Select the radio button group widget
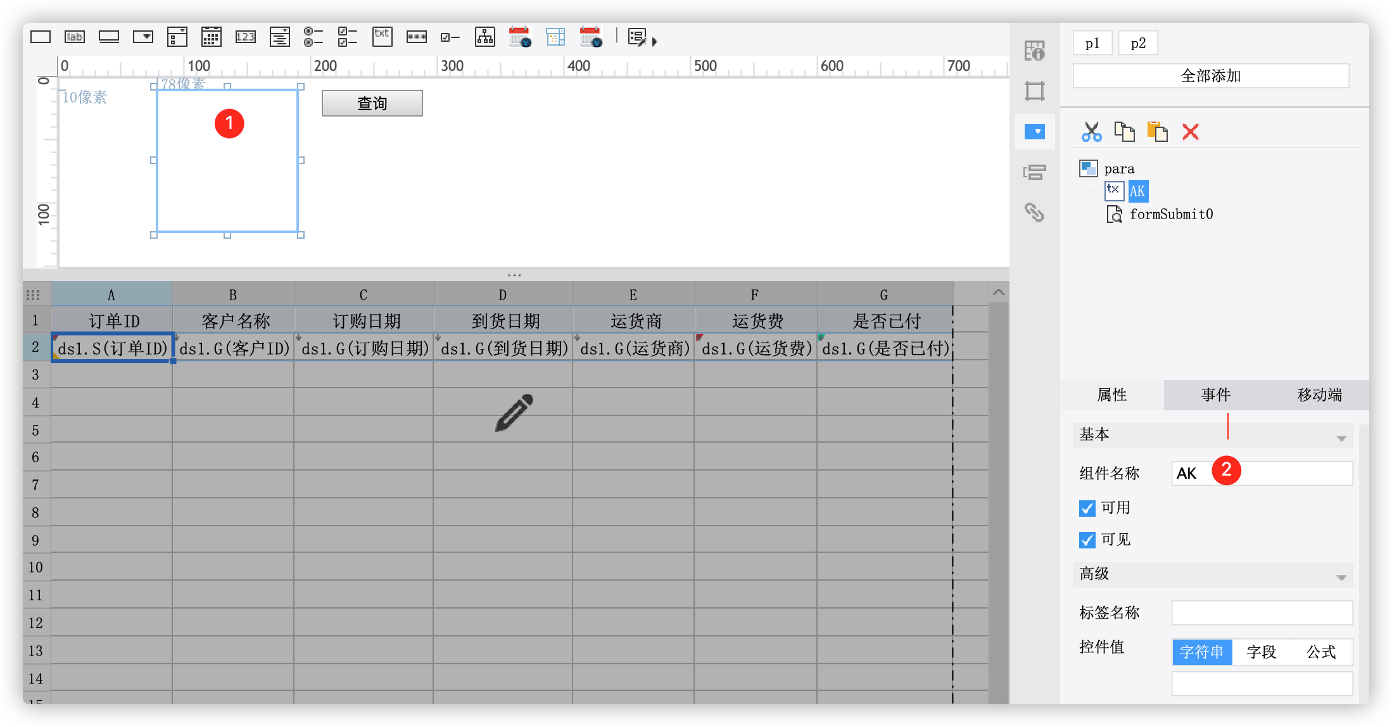This screenshot has width=1392, height=727. pyautogui.click(x=313, y=37)
